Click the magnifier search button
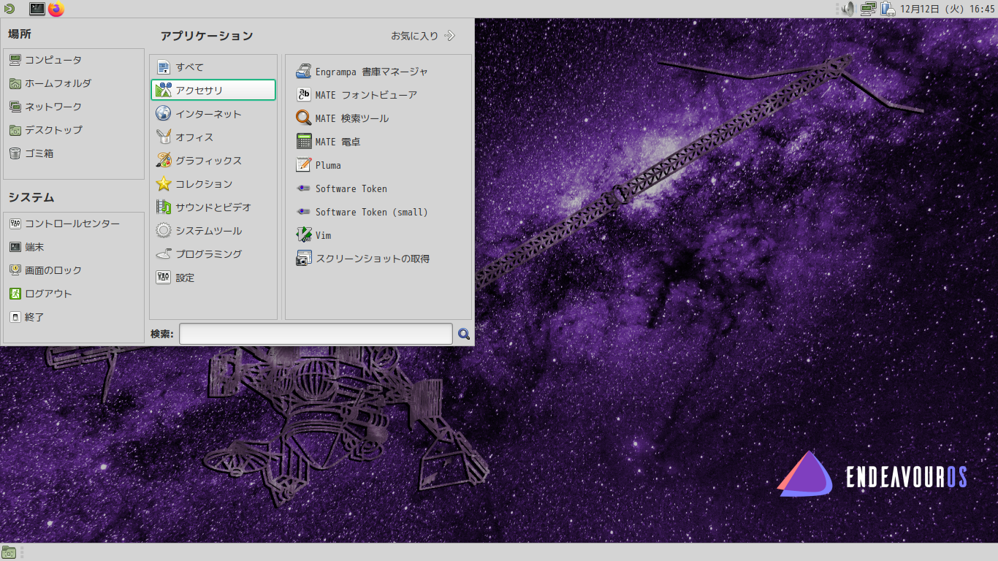 tap(464, 334)
